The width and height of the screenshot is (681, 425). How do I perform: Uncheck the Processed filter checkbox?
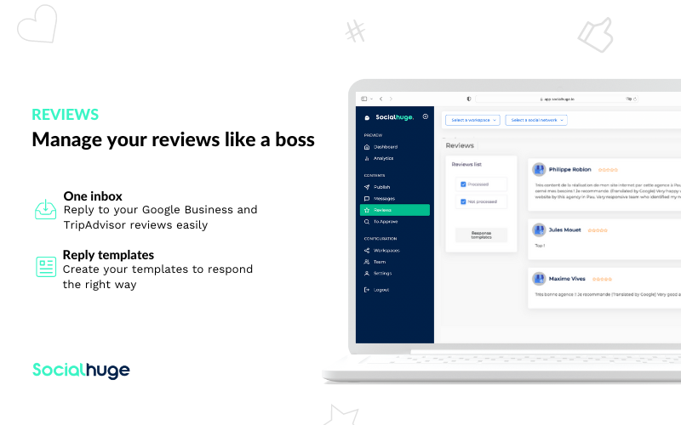(463, 184)
